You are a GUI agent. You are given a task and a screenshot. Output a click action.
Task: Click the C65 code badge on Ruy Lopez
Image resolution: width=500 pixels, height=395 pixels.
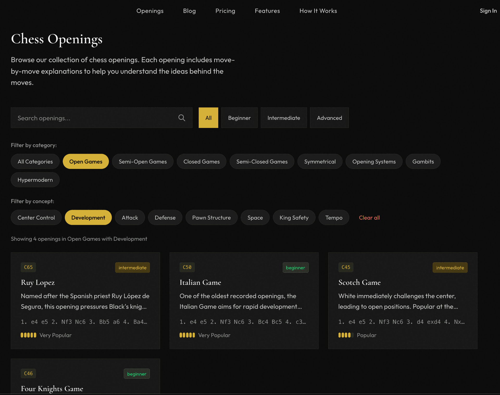(x=28, y=267)
